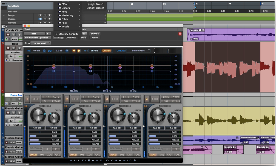The width and height of the screenshot is (276, 166).
Task: Select the factory default preset entry
Action: pos(68,34)
